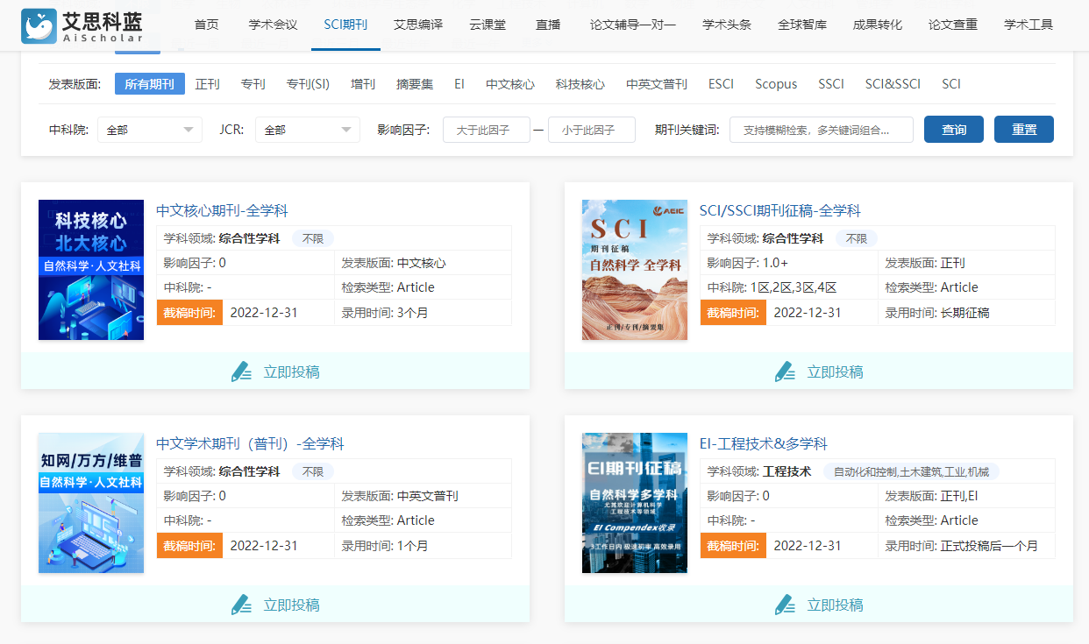1089x644 pixels.
Task: Select the SSCI filter in 发表版面 row
Action: point(830,84)
